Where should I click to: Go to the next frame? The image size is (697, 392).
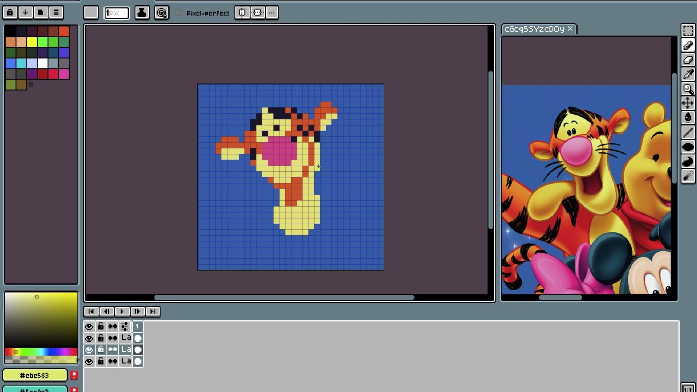137,311
